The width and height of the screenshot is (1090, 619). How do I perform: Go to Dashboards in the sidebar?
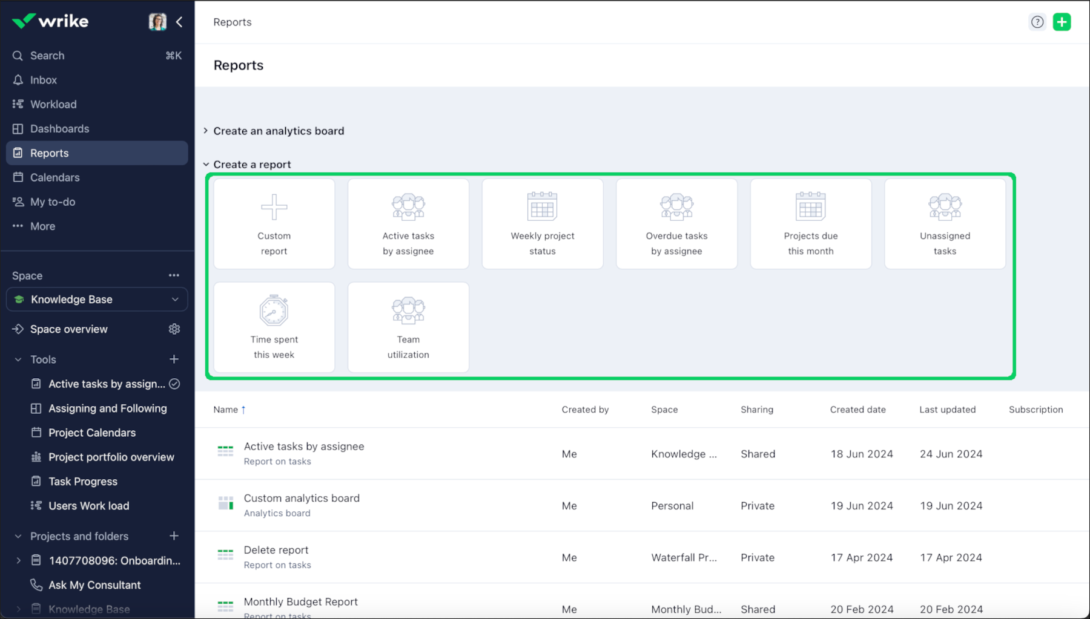(x=59, y=129)
